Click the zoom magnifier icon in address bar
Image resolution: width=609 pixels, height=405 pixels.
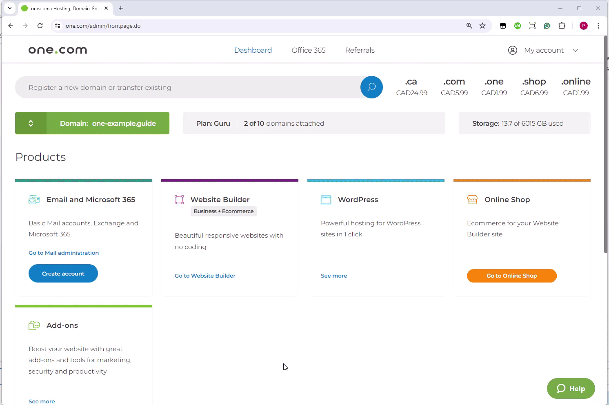469,26
